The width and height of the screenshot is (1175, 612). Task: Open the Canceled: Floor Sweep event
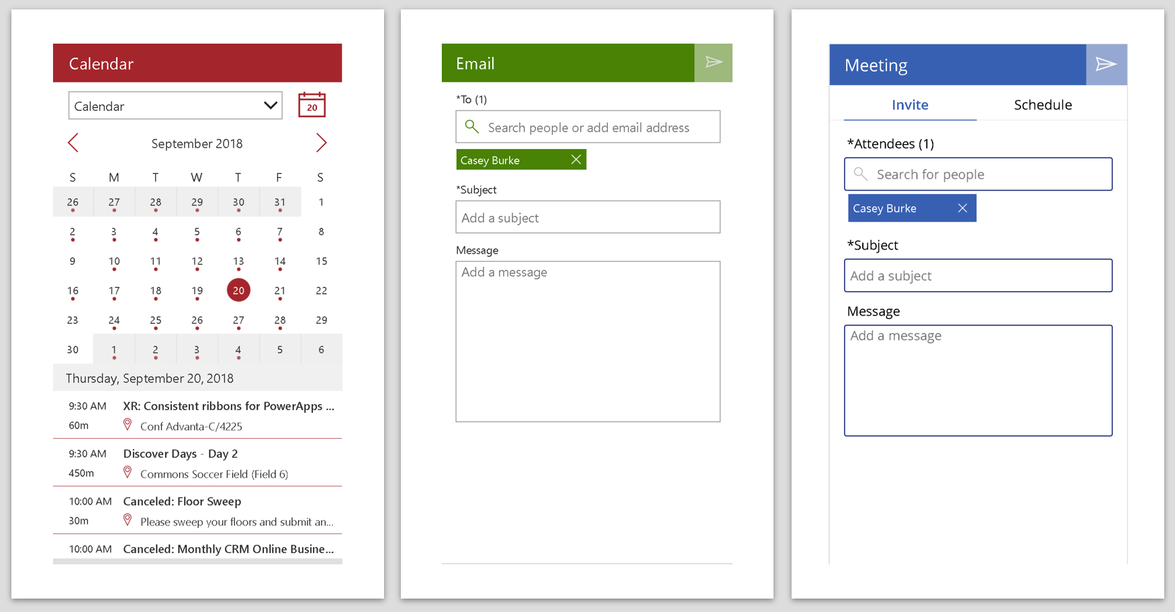(x=197, y=511)
